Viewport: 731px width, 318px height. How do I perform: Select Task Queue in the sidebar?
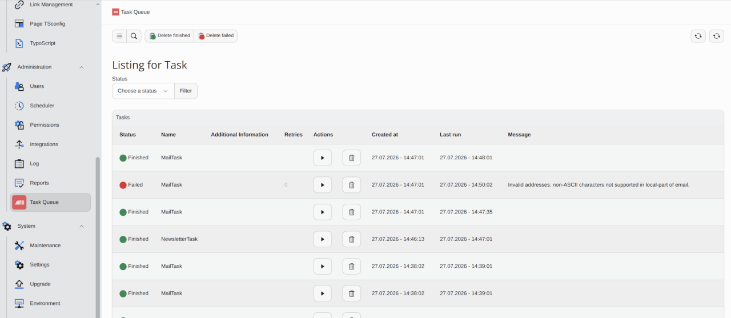click(x=50, y=202)
